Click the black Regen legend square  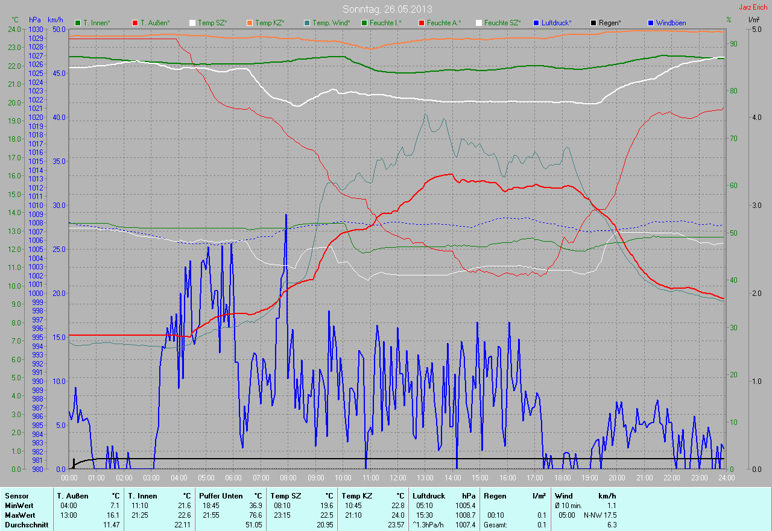[593, 23]
